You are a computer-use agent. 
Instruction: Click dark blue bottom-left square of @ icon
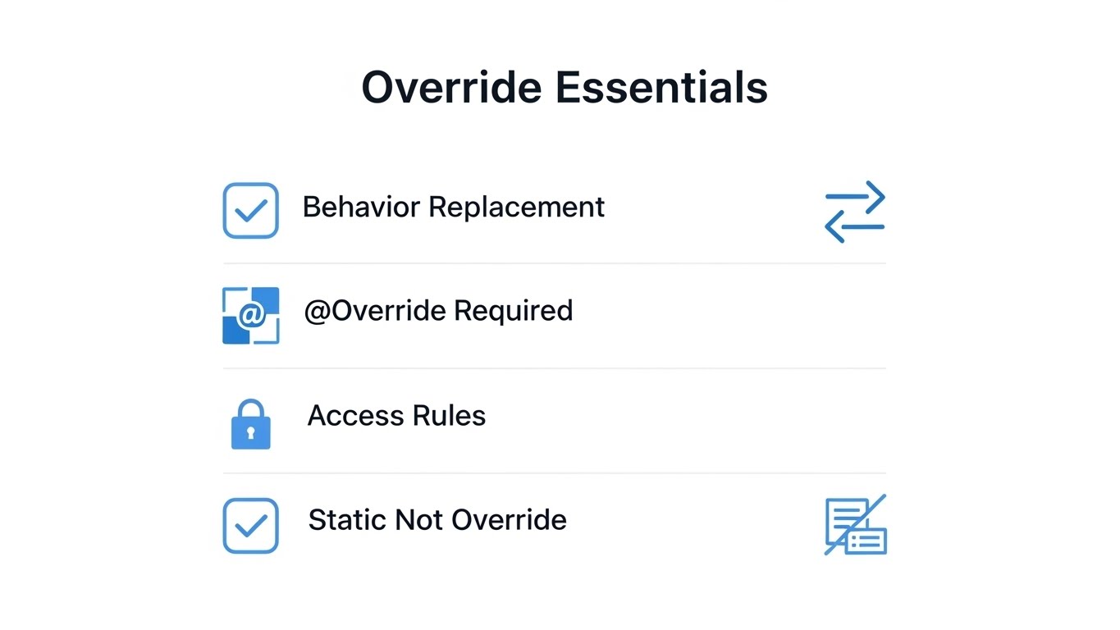point(234,332)
